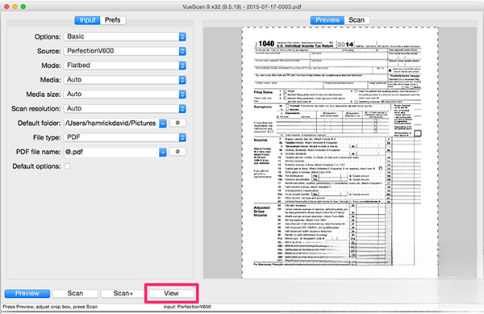Open the Media dropdown
The width and height of the screenshot is (484, 314).
pyautogui.click(x=125, y=80)
